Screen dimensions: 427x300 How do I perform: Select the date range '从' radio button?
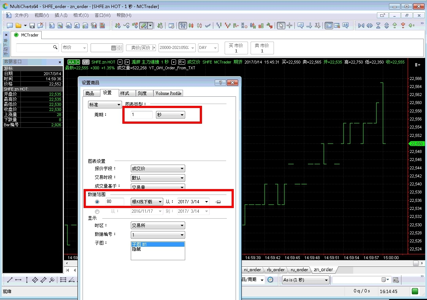tap(97, 211)
